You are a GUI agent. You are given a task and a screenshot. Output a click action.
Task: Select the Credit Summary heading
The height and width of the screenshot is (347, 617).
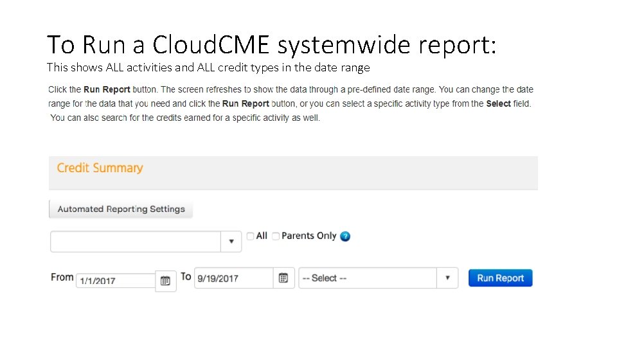tap(100, 168)
